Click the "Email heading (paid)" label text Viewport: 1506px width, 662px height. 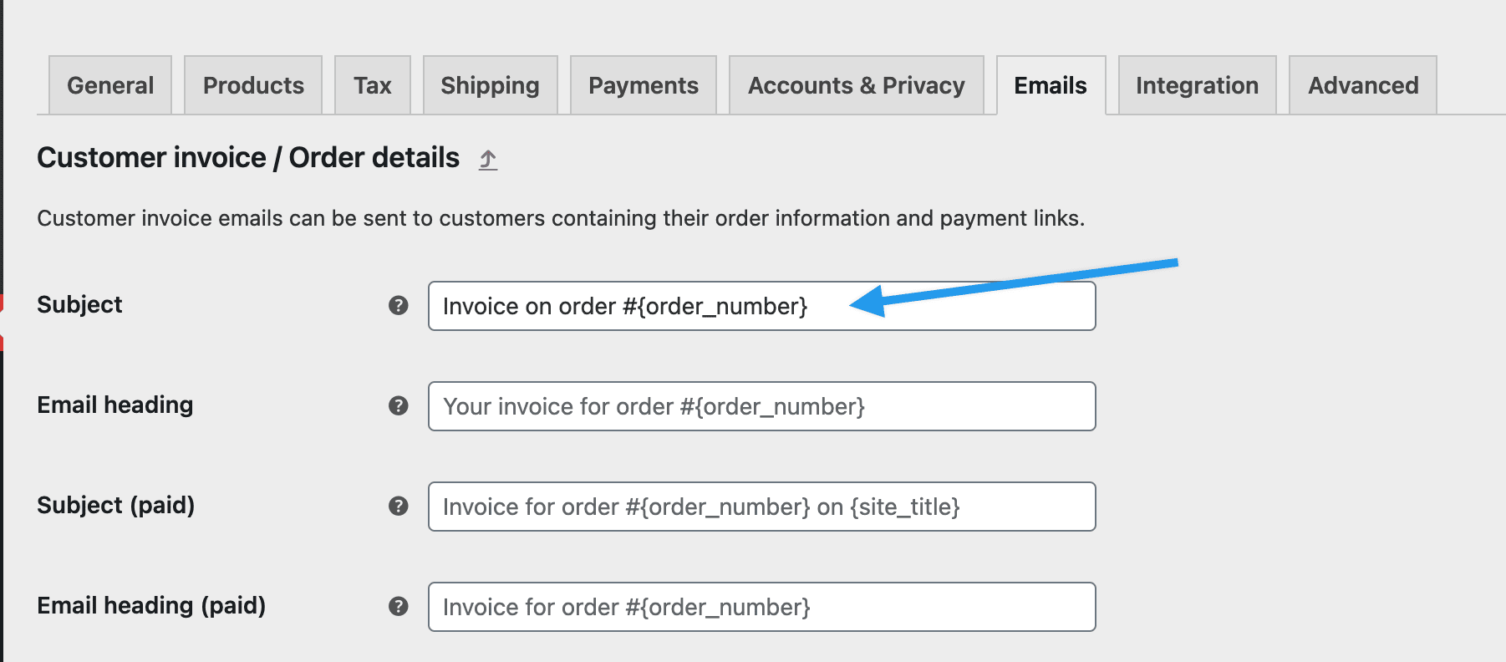151,606
